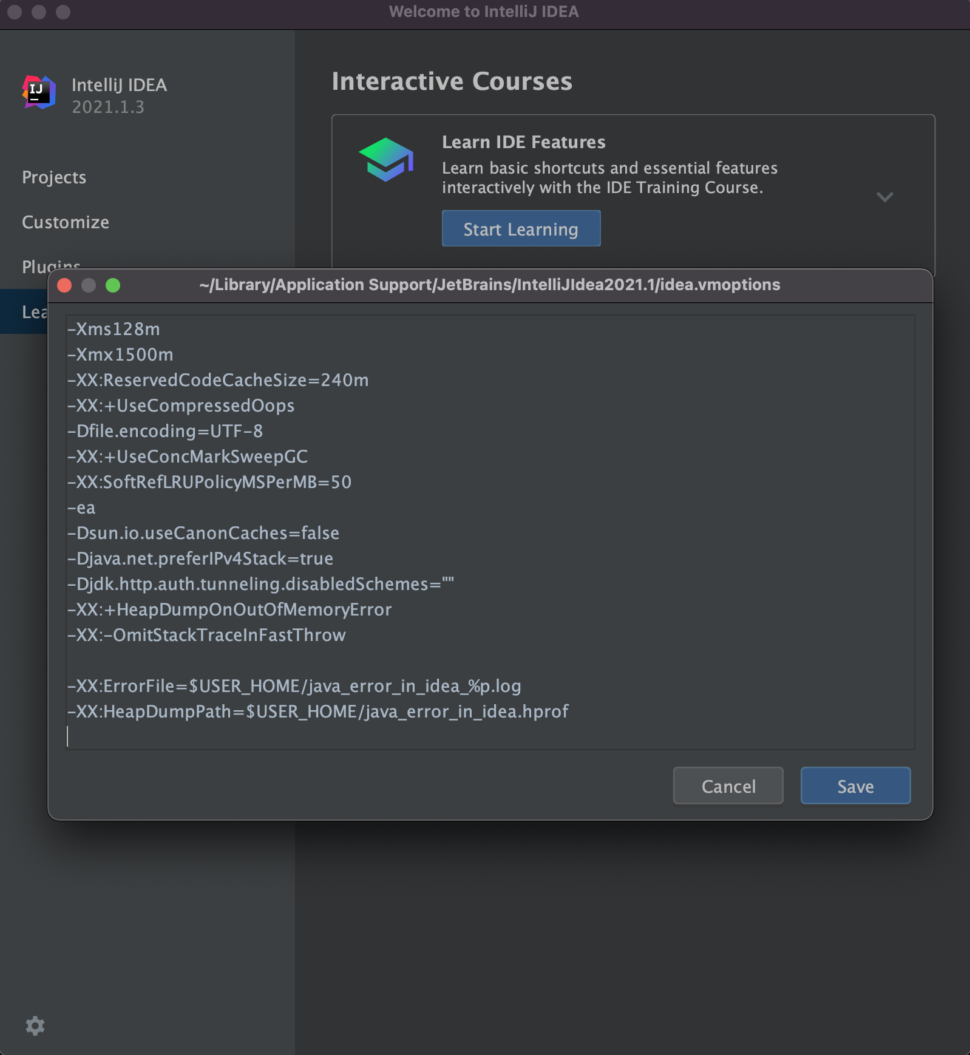Place cursor on the last empty editor line
970x1055 pixels.
coord(490,736)
